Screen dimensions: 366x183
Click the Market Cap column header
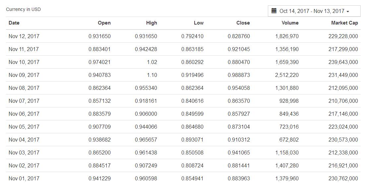tap(344, 23)
